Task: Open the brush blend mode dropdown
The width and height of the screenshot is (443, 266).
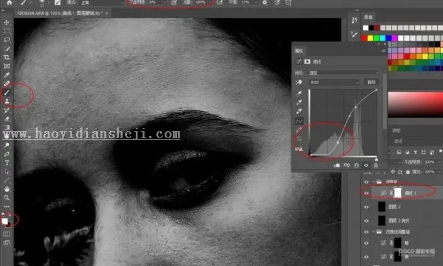Action: click(102, 3)
